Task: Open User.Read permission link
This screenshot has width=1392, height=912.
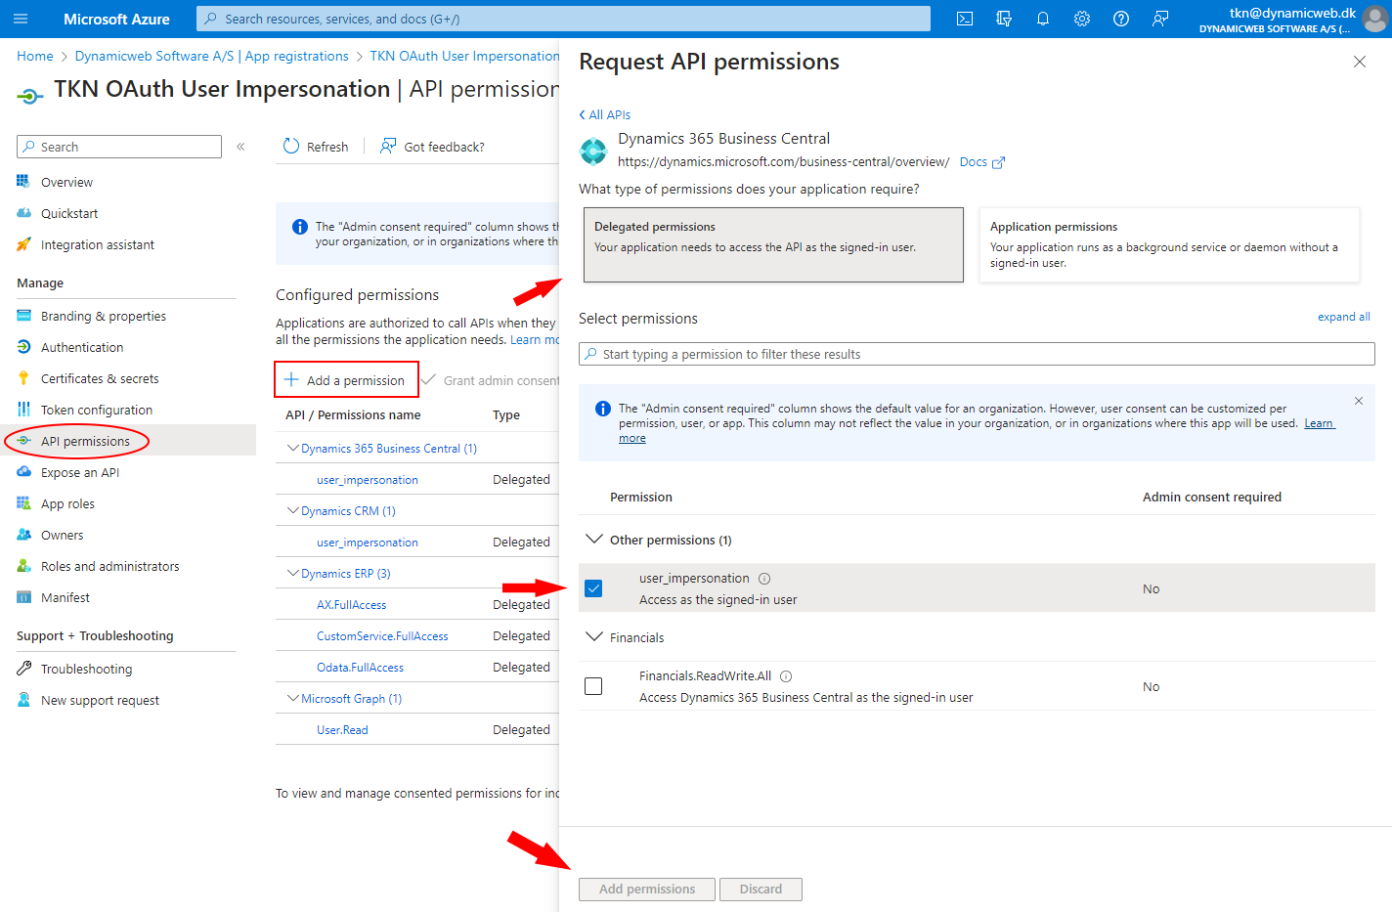Action: click(342, 730)
